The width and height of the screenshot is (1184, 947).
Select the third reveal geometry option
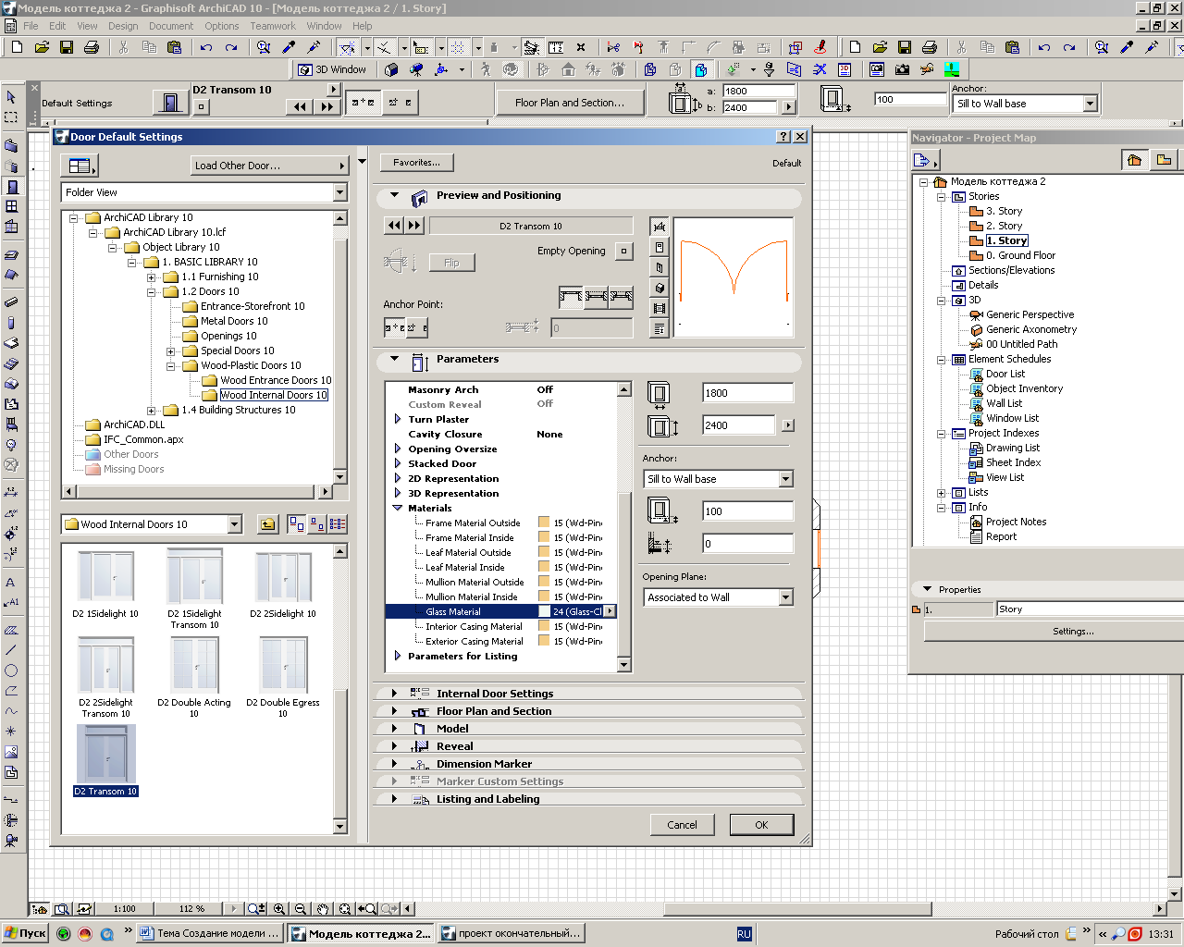621,297
